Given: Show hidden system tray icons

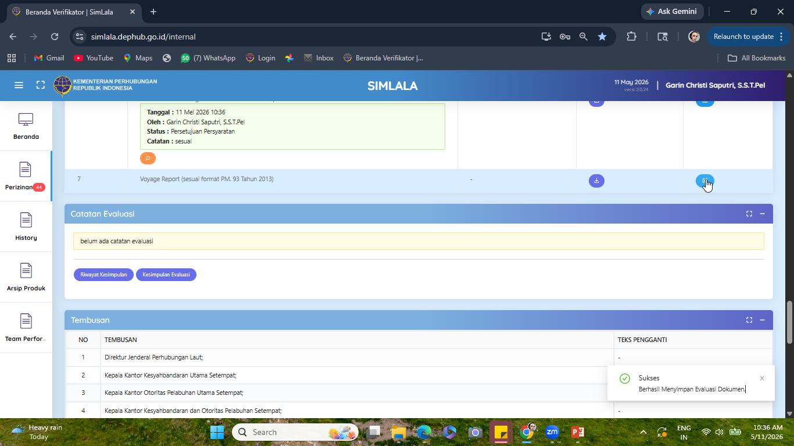Looking at the screenshot, I should pos(643,432).
